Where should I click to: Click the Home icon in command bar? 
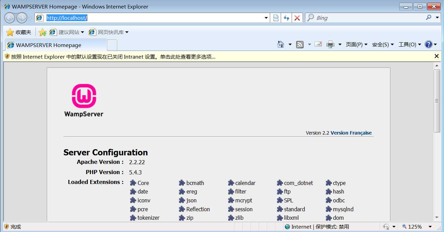pos(281,44)
